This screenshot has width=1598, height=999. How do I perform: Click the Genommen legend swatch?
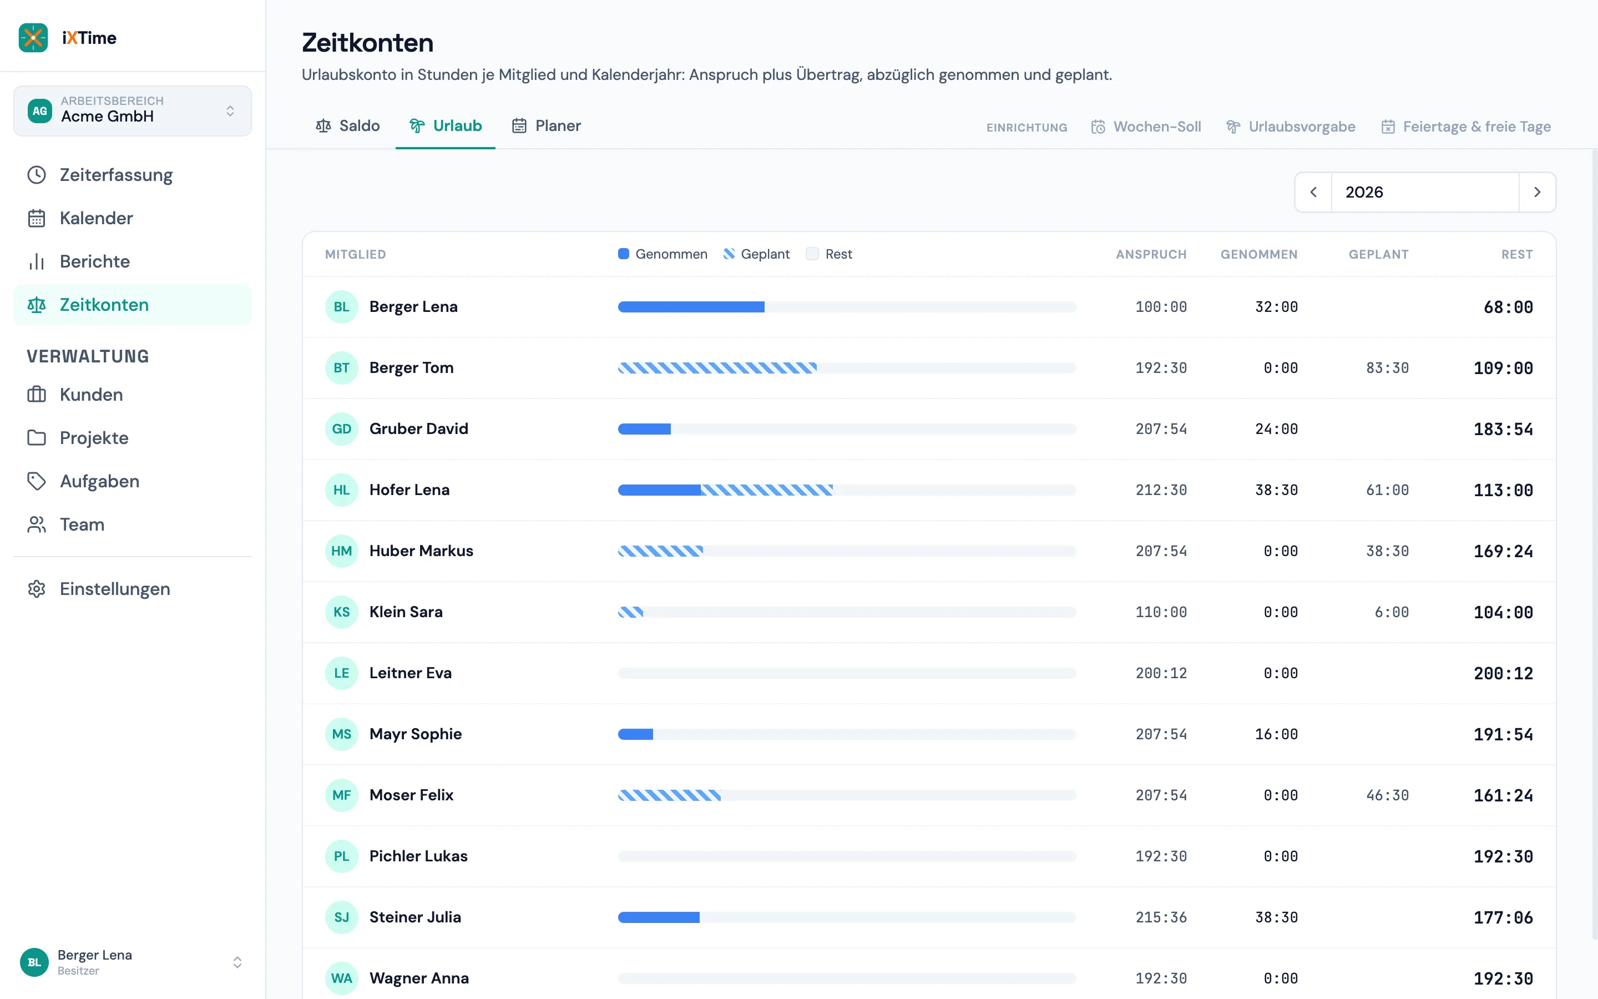click(x=623, y=254)
